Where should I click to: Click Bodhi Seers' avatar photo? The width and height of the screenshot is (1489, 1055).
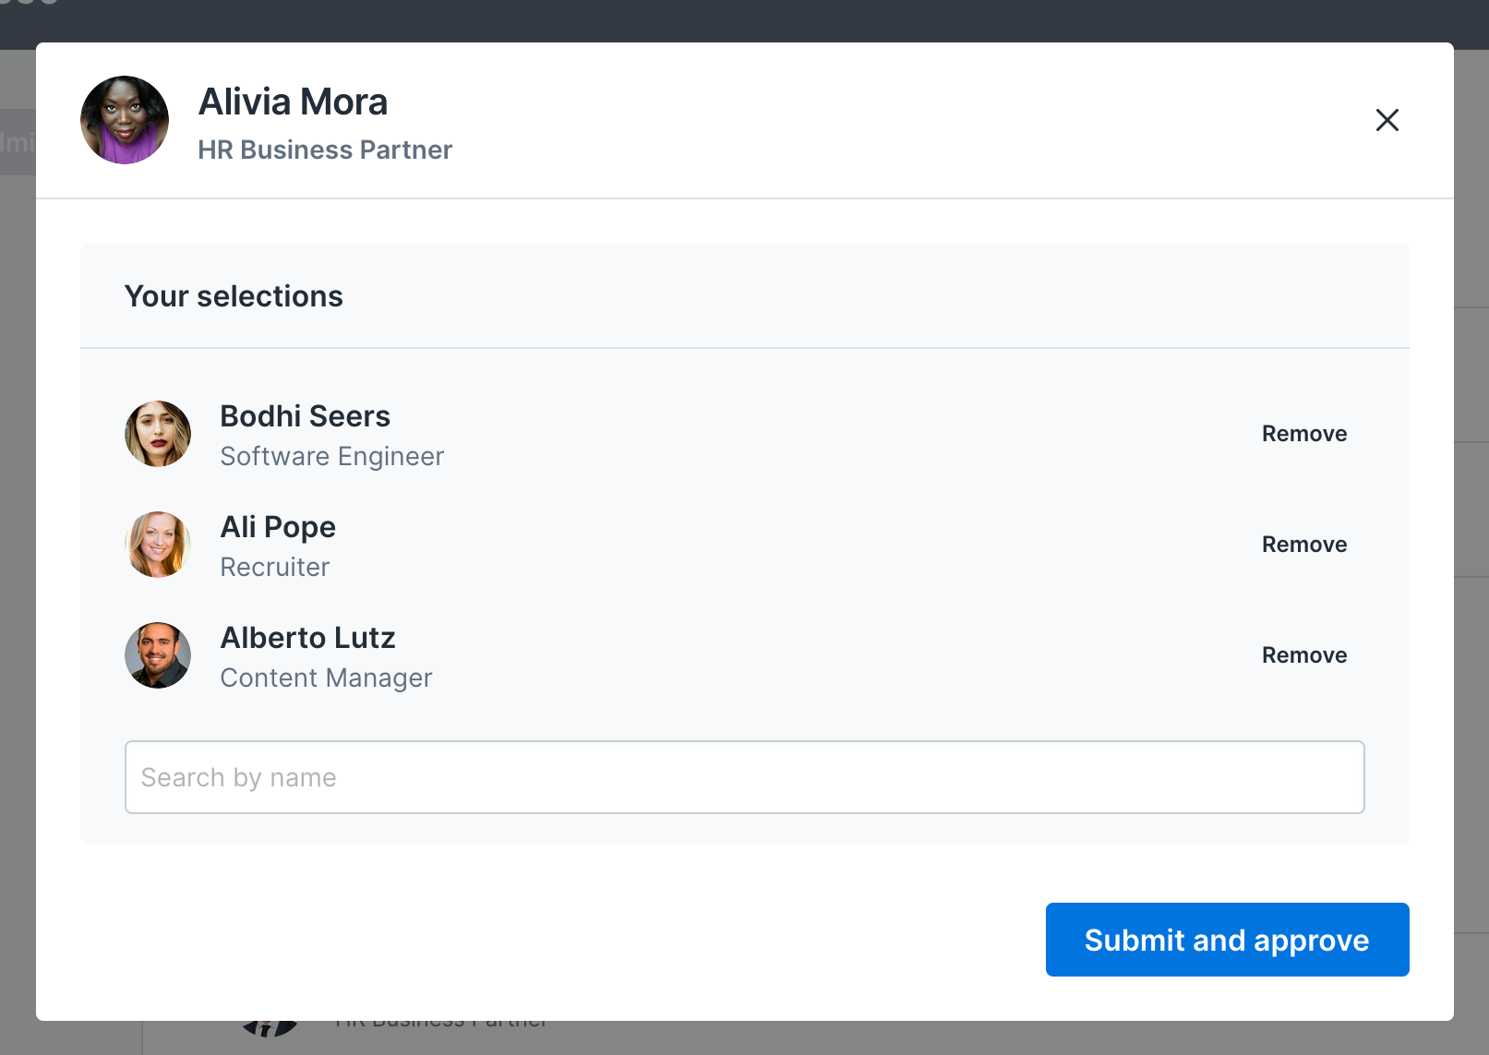pyautogui.click(x=158, y=434)
